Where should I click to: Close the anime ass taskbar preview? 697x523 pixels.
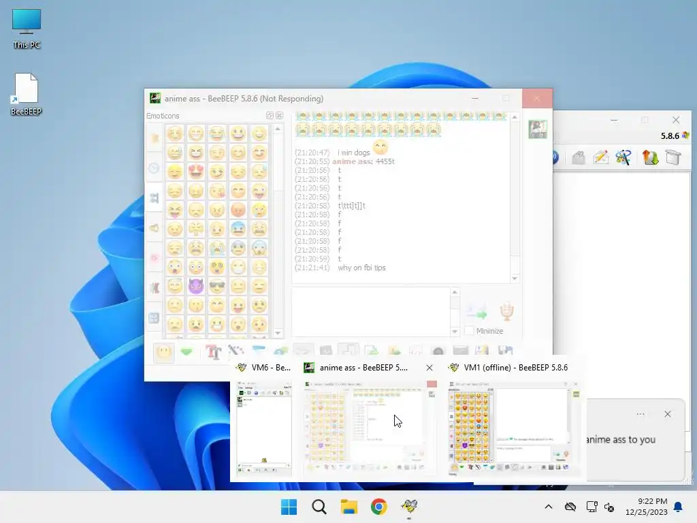[429, 368]
